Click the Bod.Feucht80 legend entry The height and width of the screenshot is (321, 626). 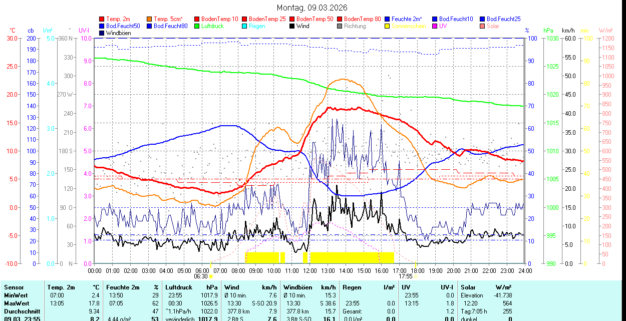170,26
